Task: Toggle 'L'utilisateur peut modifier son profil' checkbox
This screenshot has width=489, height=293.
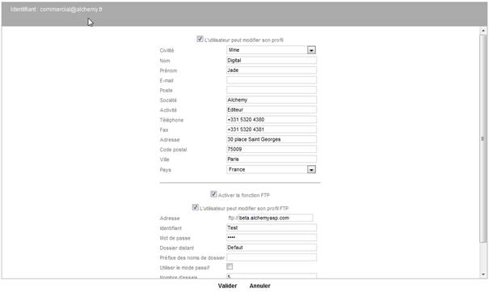Action: [x=200, y=39]
